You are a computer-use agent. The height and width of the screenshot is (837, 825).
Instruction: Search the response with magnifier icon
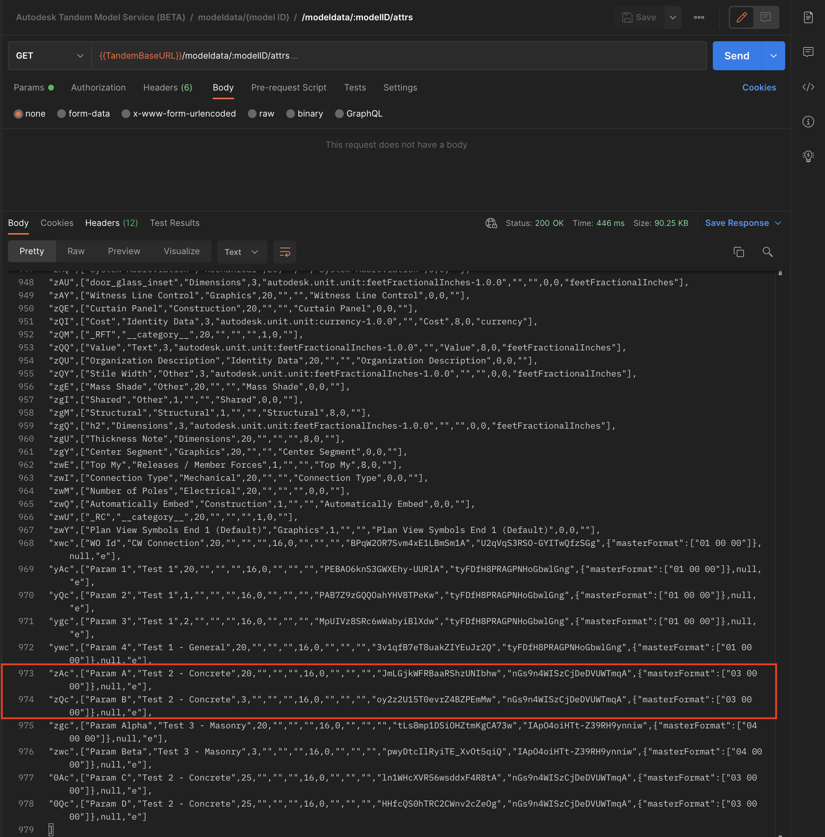(767, 252)
